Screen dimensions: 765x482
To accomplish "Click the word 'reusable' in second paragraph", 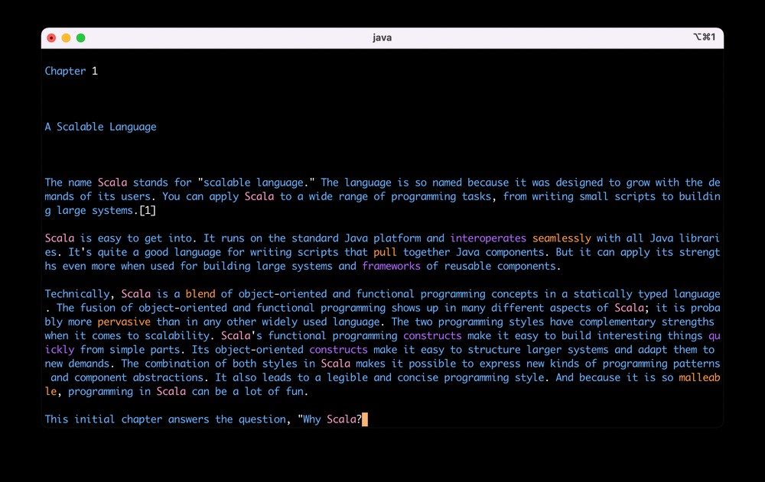I will [467, 266].
